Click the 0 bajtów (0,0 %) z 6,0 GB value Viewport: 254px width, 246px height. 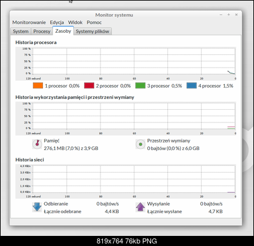coord(173,148)
